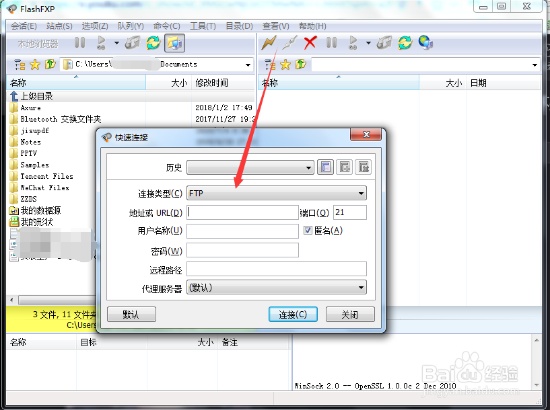
Task: Open the 代理服务器 proxy server dropdown
Action: click(x=361, y=287)
